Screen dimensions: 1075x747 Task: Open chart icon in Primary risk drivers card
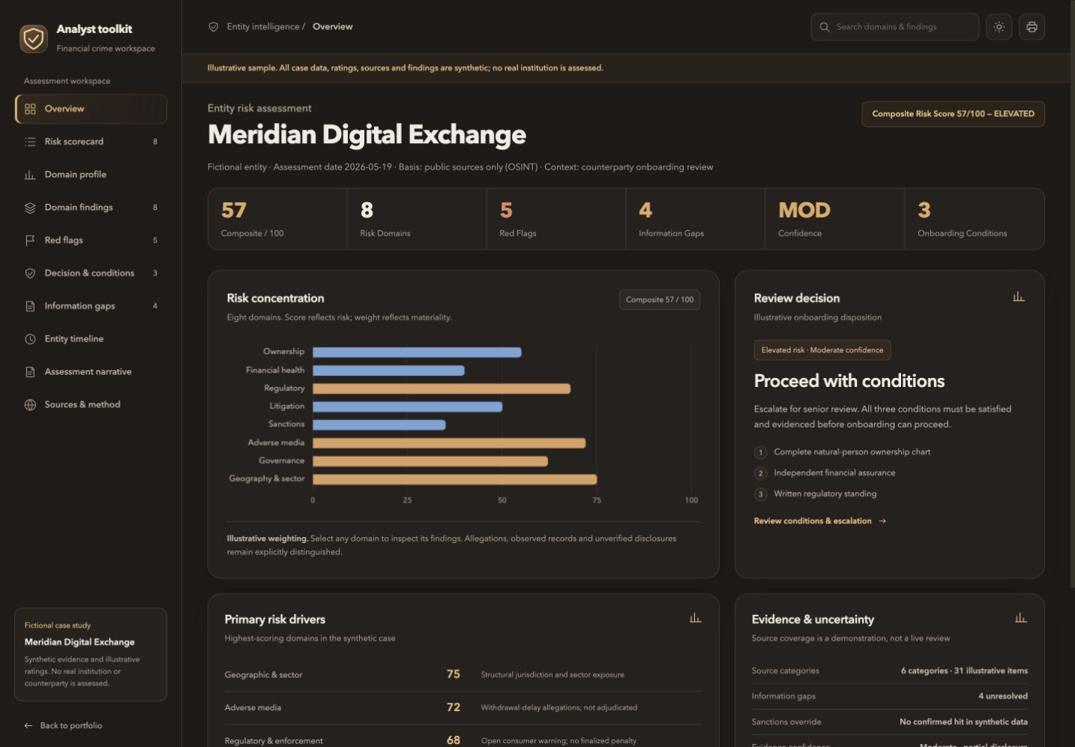tap(695, 618)
